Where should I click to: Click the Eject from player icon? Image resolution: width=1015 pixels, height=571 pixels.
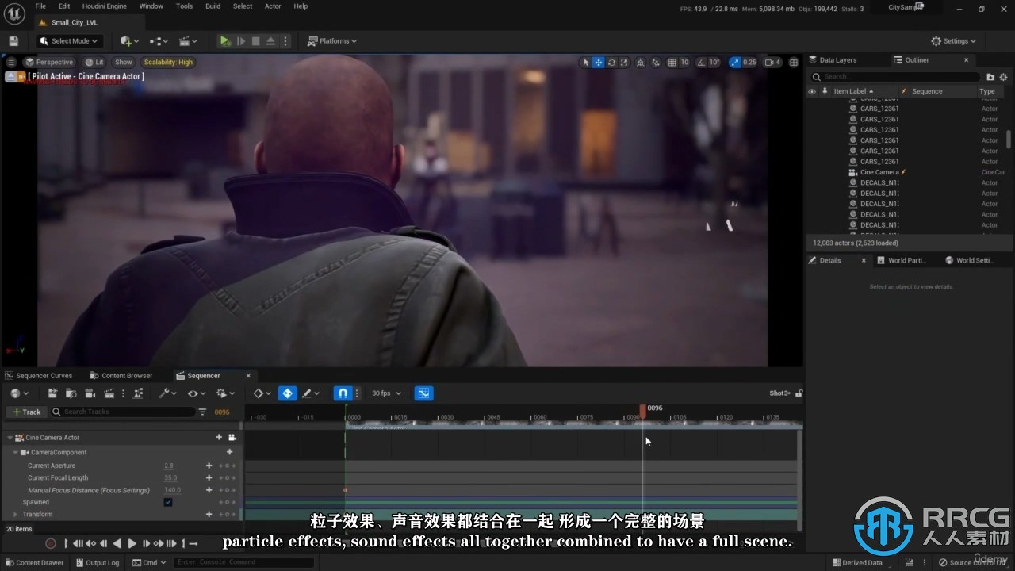[x=270, y=41]
